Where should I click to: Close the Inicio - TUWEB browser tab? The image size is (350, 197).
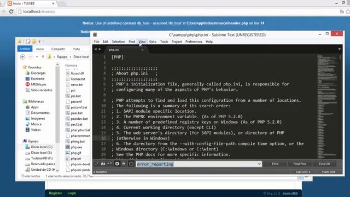[54, 4]
